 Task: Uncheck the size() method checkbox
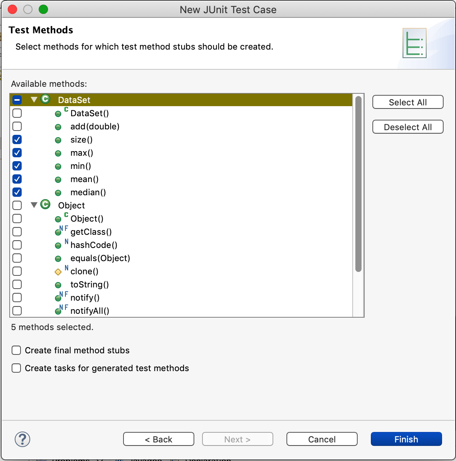pos(17,139)
